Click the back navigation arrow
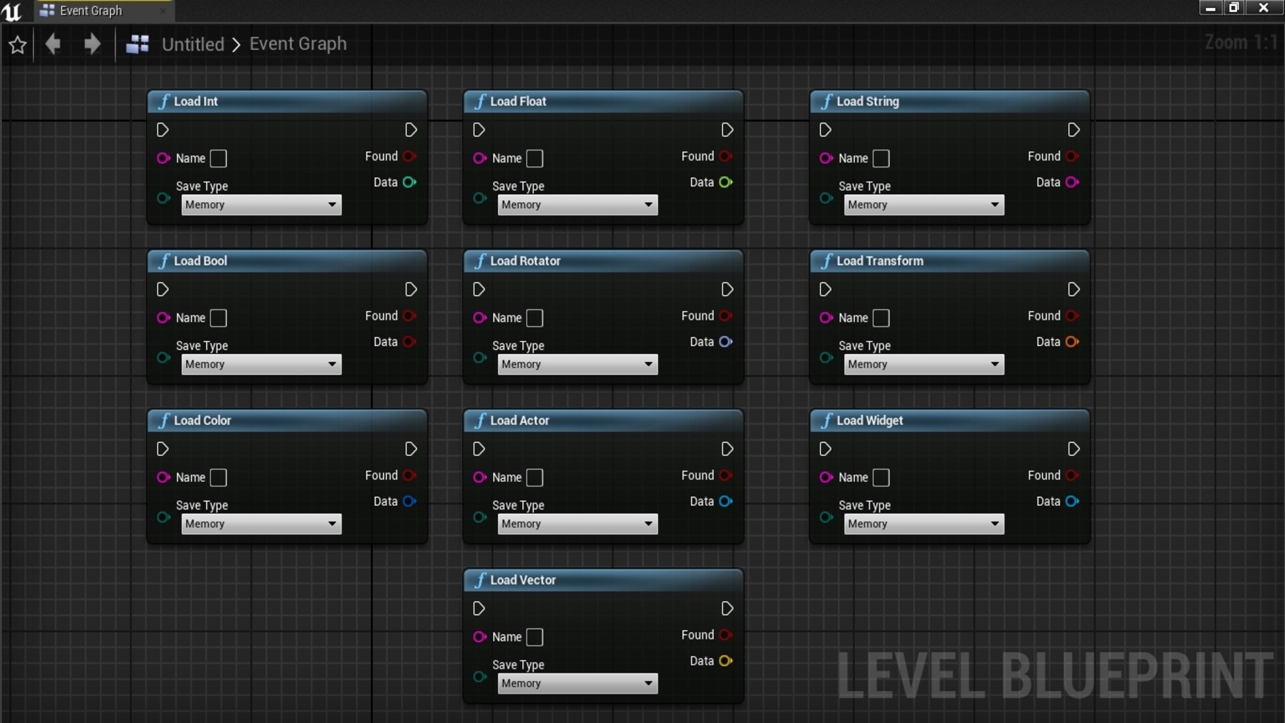Image resolution: width=1285 pixels, height=723 pixels. click(x=53, y=44)
